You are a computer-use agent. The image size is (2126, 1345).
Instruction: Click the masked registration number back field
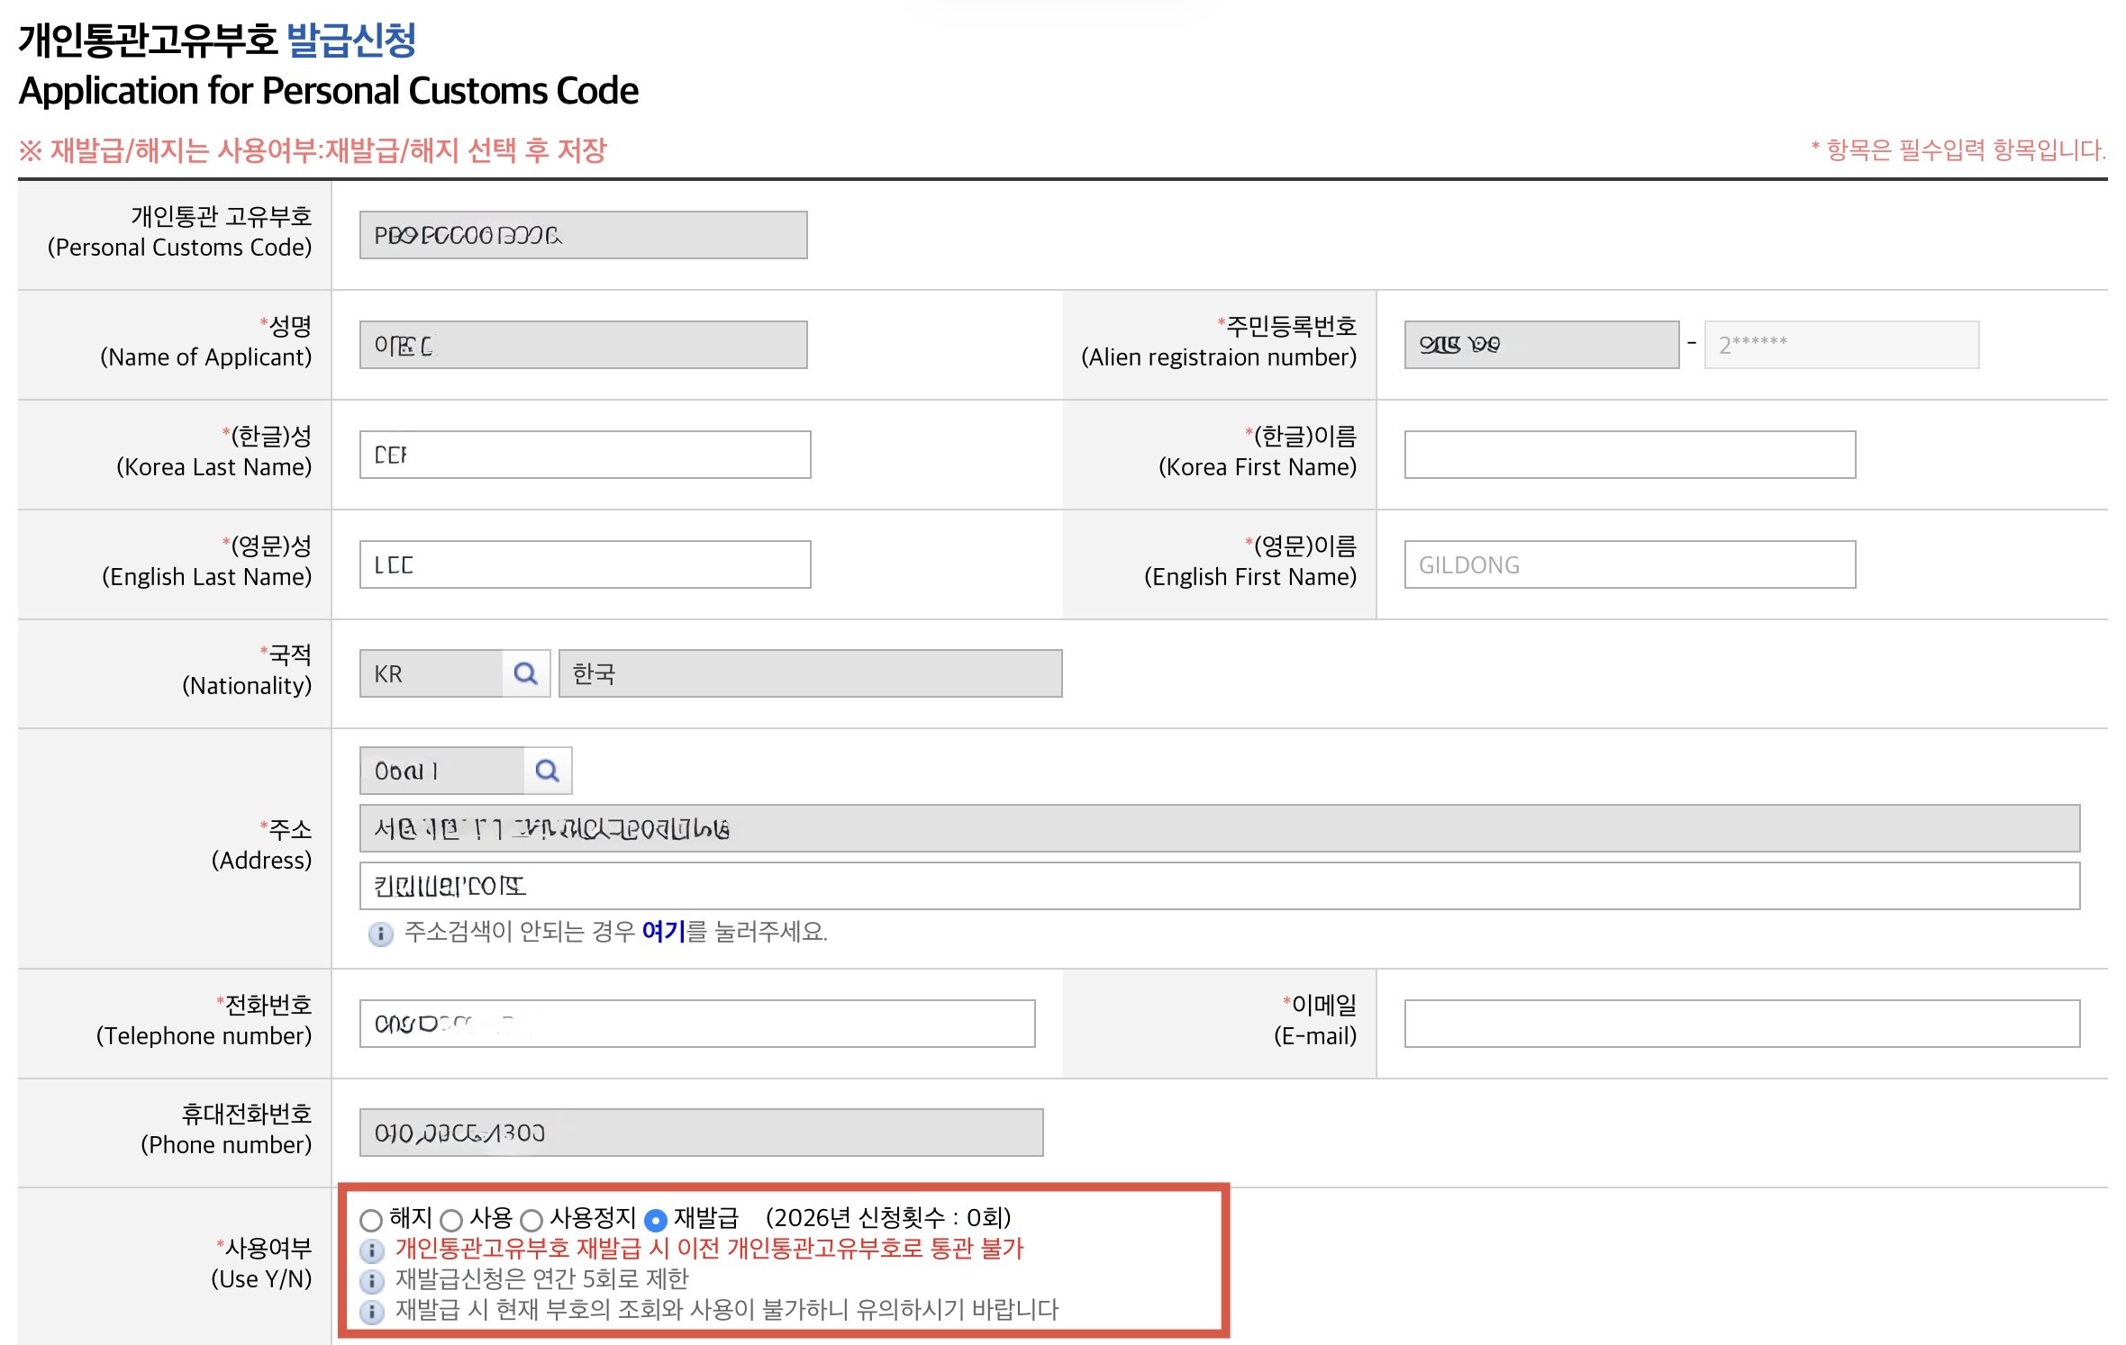point(1840,345)
